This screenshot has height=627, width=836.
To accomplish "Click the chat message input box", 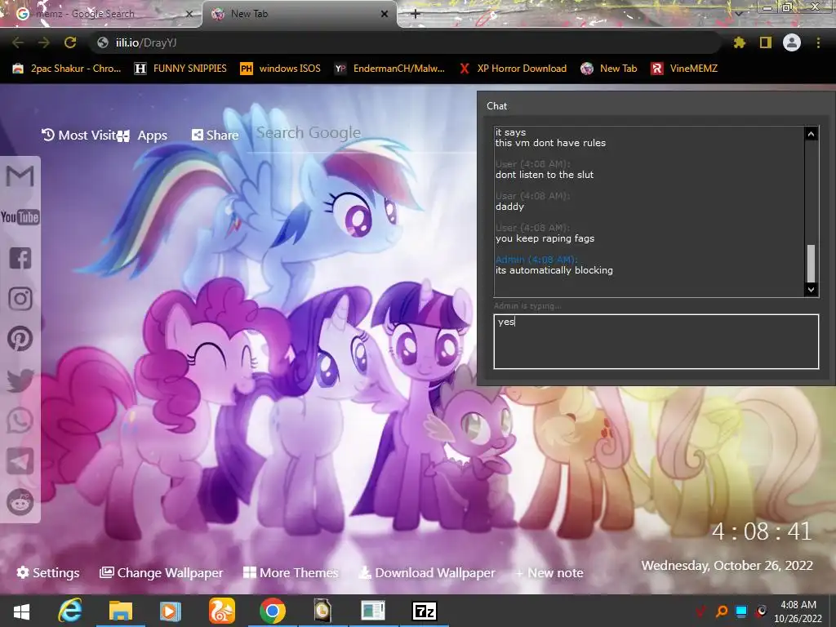I will click(656, 341).
